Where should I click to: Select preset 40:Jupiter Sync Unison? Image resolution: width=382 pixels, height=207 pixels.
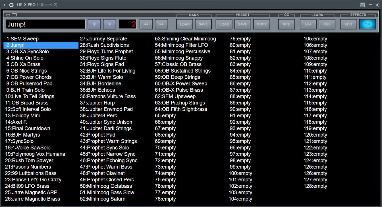[106, 122]
